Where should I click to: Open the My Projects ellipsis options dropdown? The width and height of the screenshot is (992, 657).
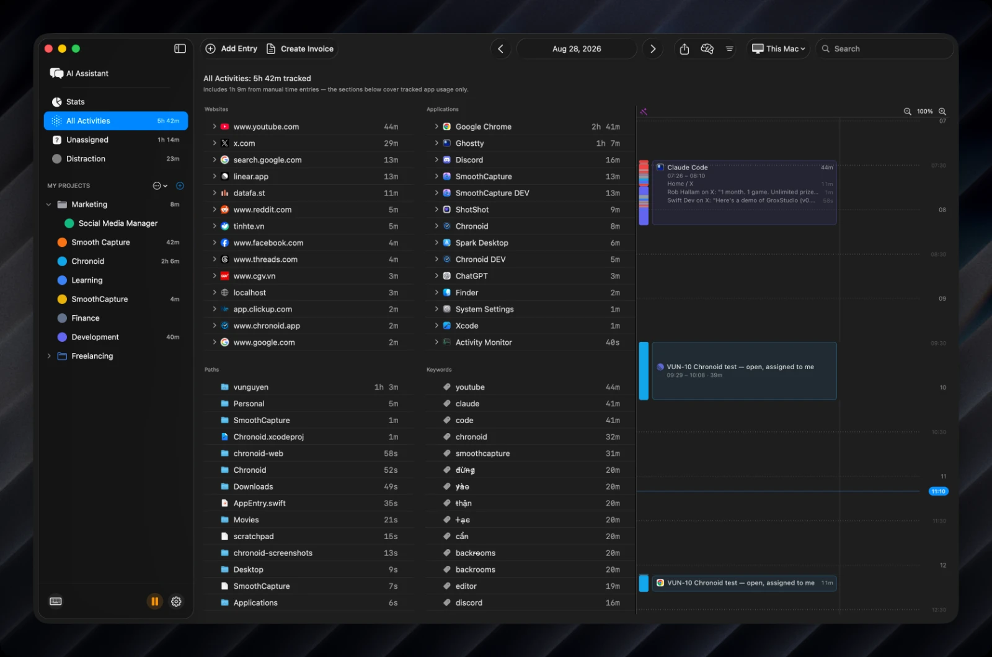(160, 185)
